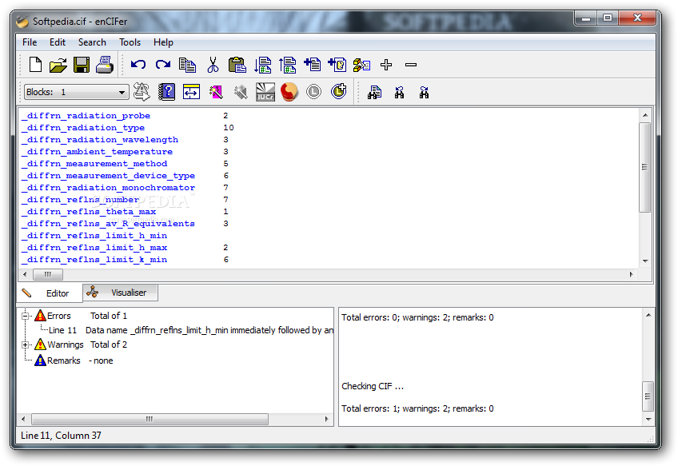Click the plus-with-loop-page insert icon
678x466 pixels.
(x=337, y=65)
